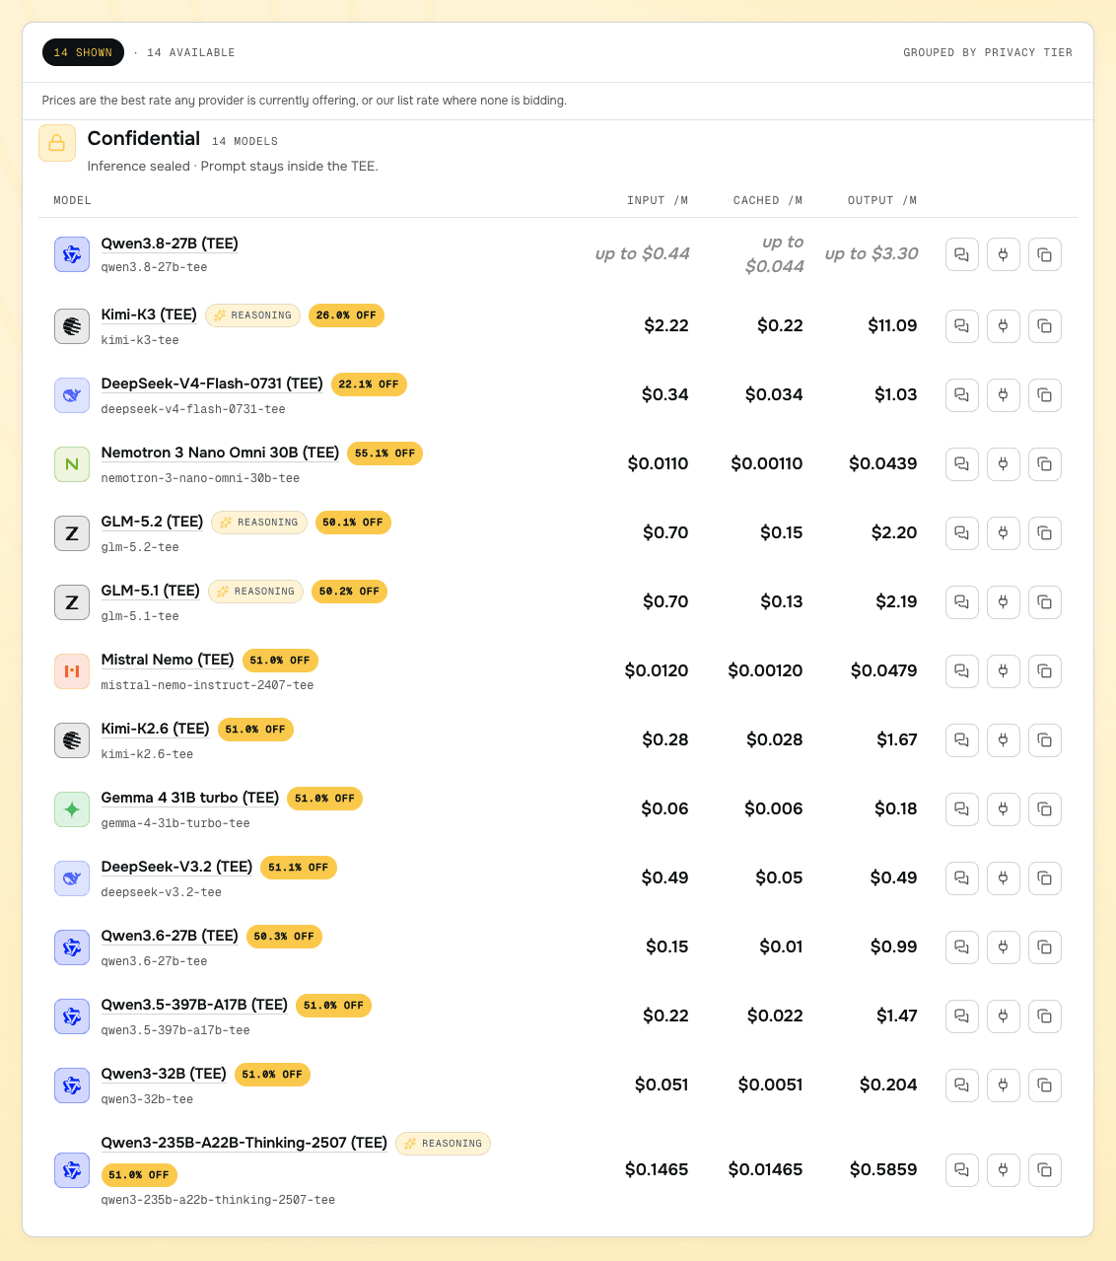Click plug icon for Qwen3.6-27B

coord(1004,946)
